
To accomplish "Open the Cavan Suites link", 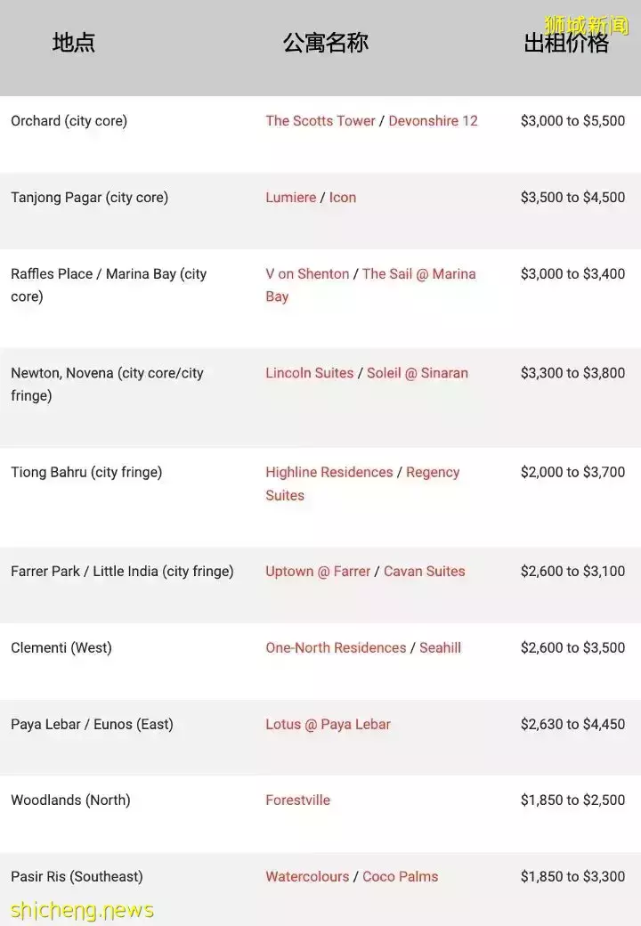I will pos(424,572).
